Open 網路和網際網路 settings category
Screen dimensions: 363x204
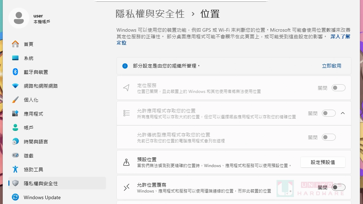tap(57, 86)
